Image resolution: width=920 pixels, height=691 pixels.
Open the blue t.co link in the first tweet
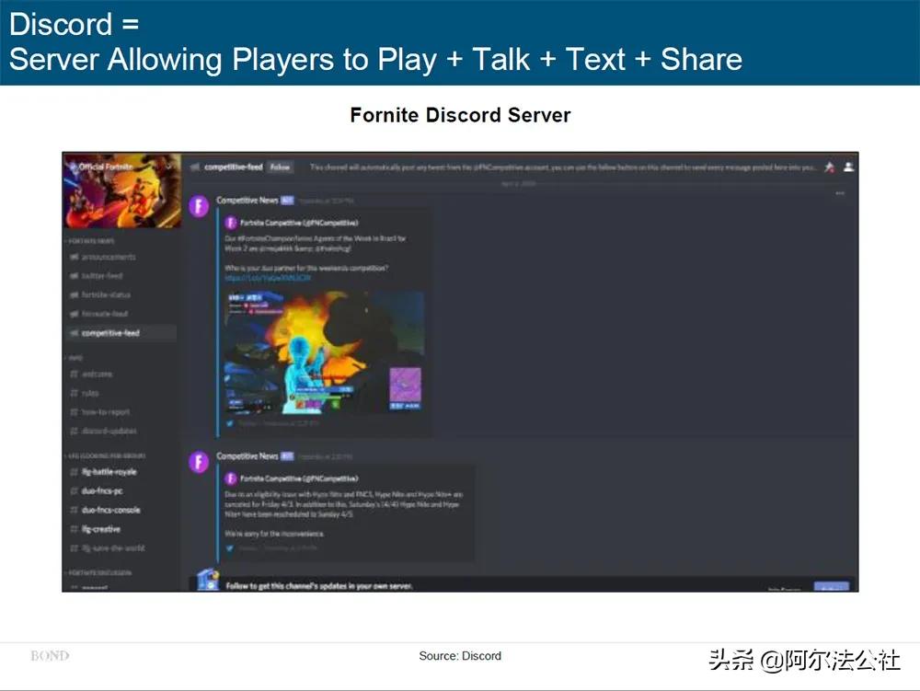(x=268, y=278)
